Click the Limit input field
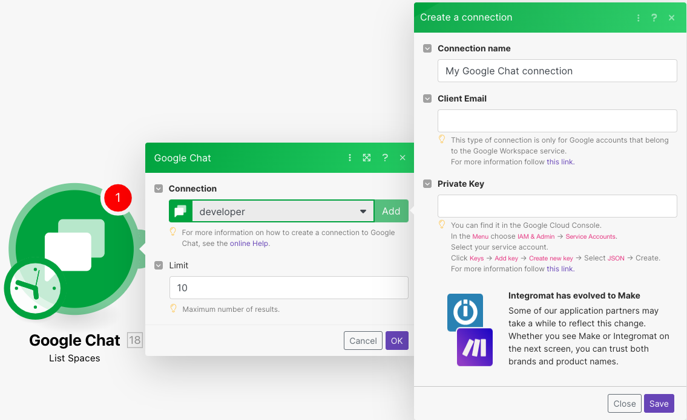This screenshot has height=420, width=687. pos(289,288)
